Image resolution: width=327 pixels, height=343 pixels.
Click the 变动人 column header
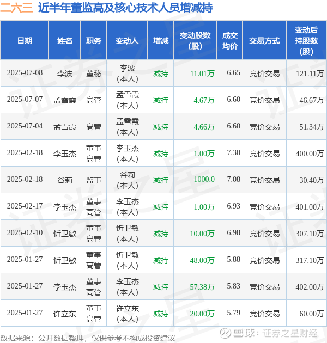pyautogui.click(x=127, y=40)
